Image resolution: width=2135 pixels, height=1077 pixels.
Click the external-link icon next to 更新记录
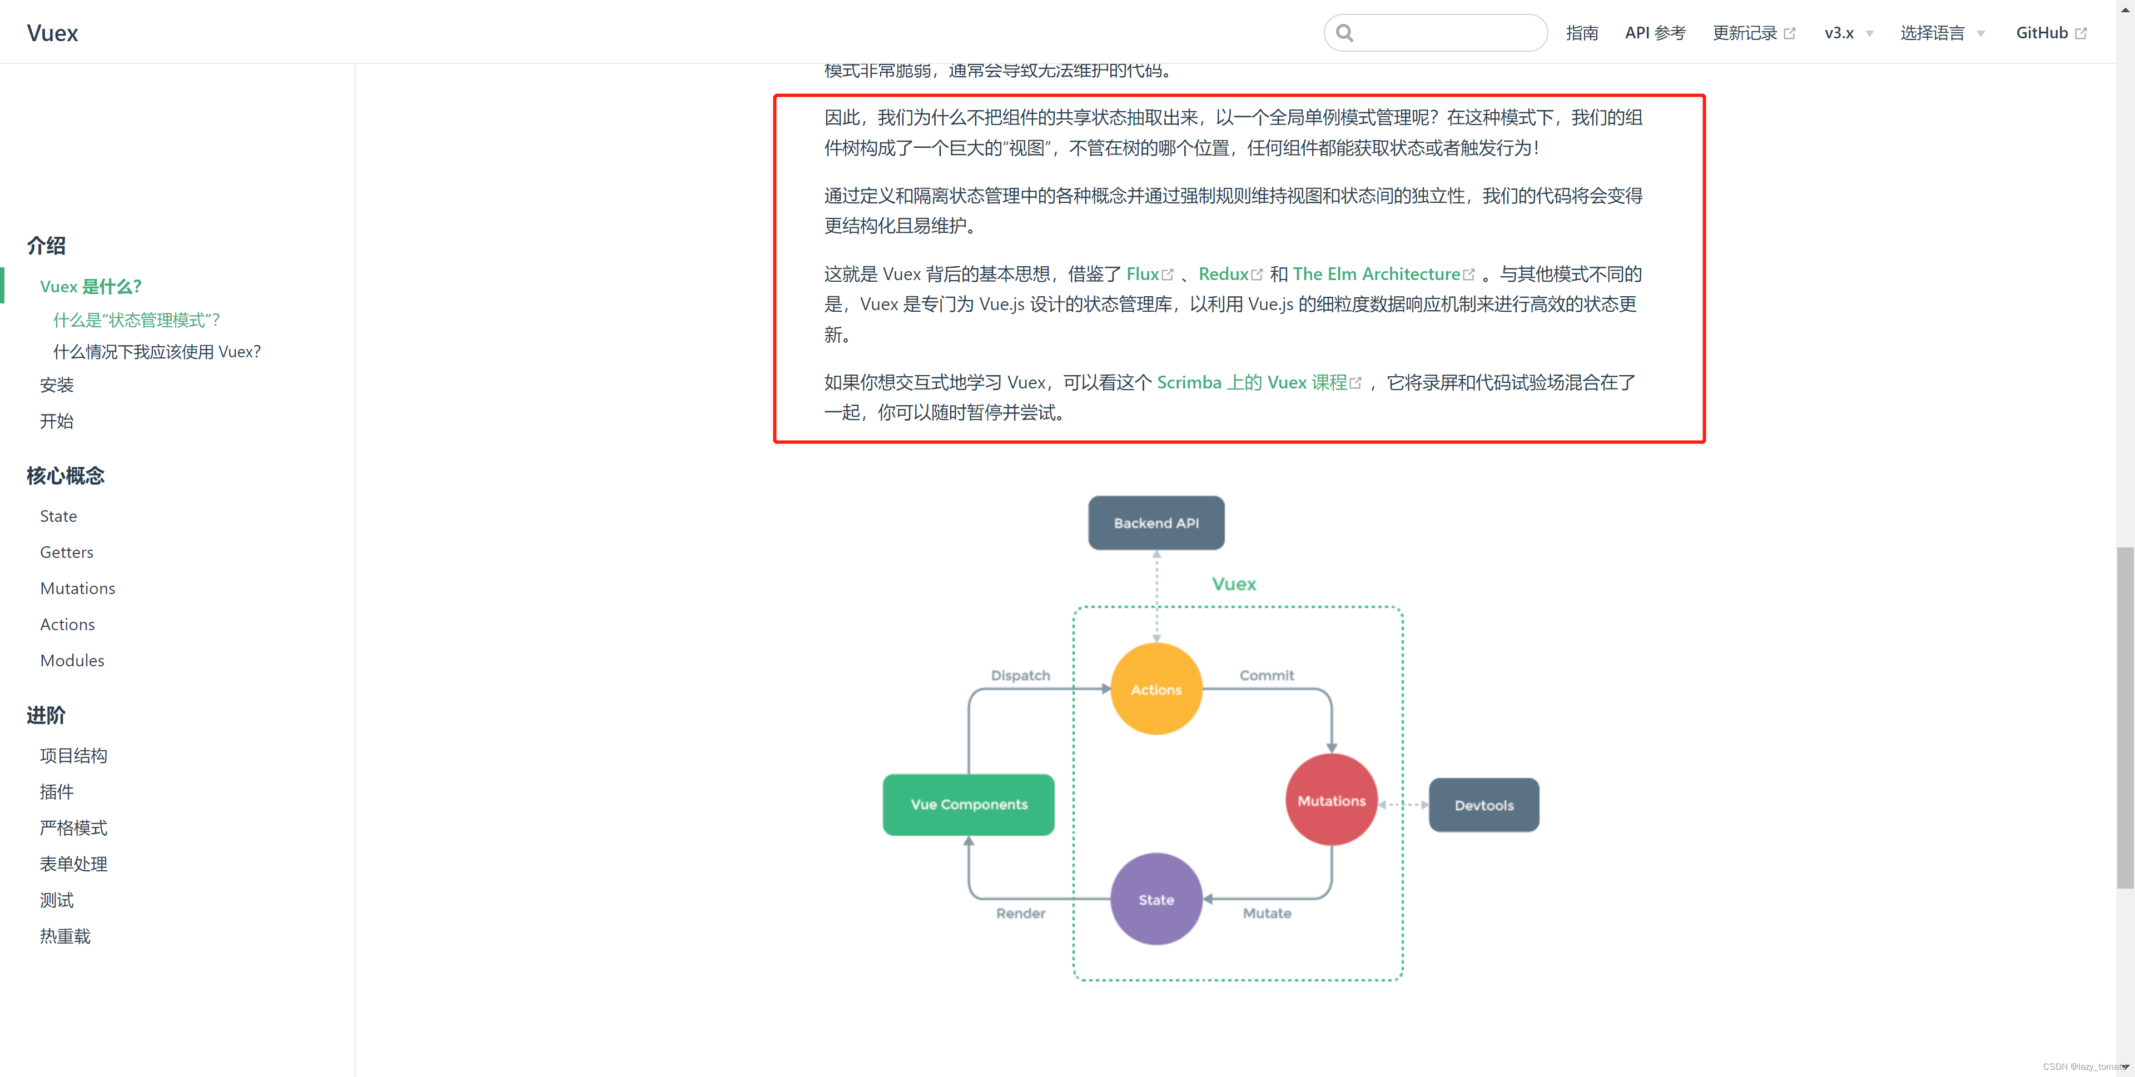[x=1789, y=34]
